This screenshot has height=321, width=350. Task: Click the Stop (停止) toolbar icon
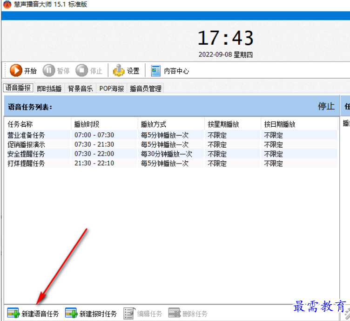tap(82, 71)
